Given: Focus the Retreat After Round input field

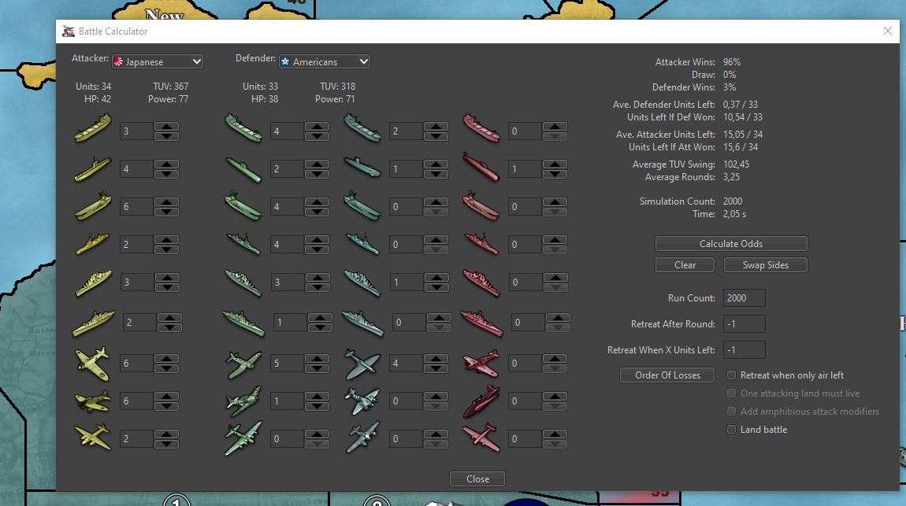Looking at the screenshot, I should [x=744, y=324].
